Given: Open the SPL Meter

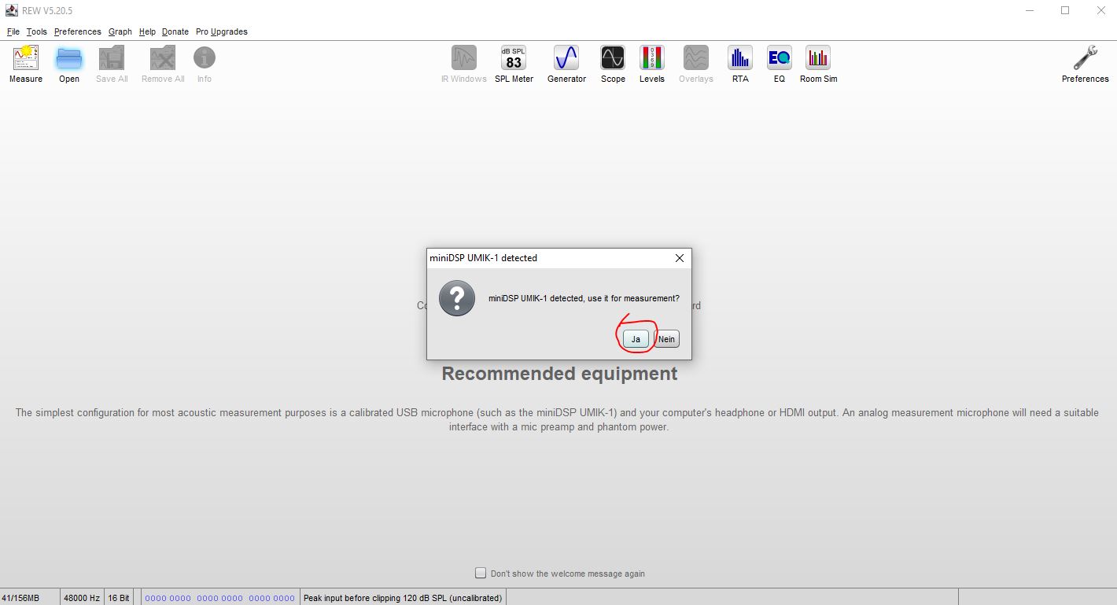Looking at the screenshot, I should point(514,65).
